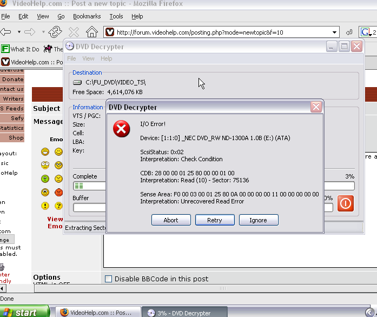Insert wide-eyed shocked emoticon
The width and height of the screenshot is (377, 317).
point(45,165)
